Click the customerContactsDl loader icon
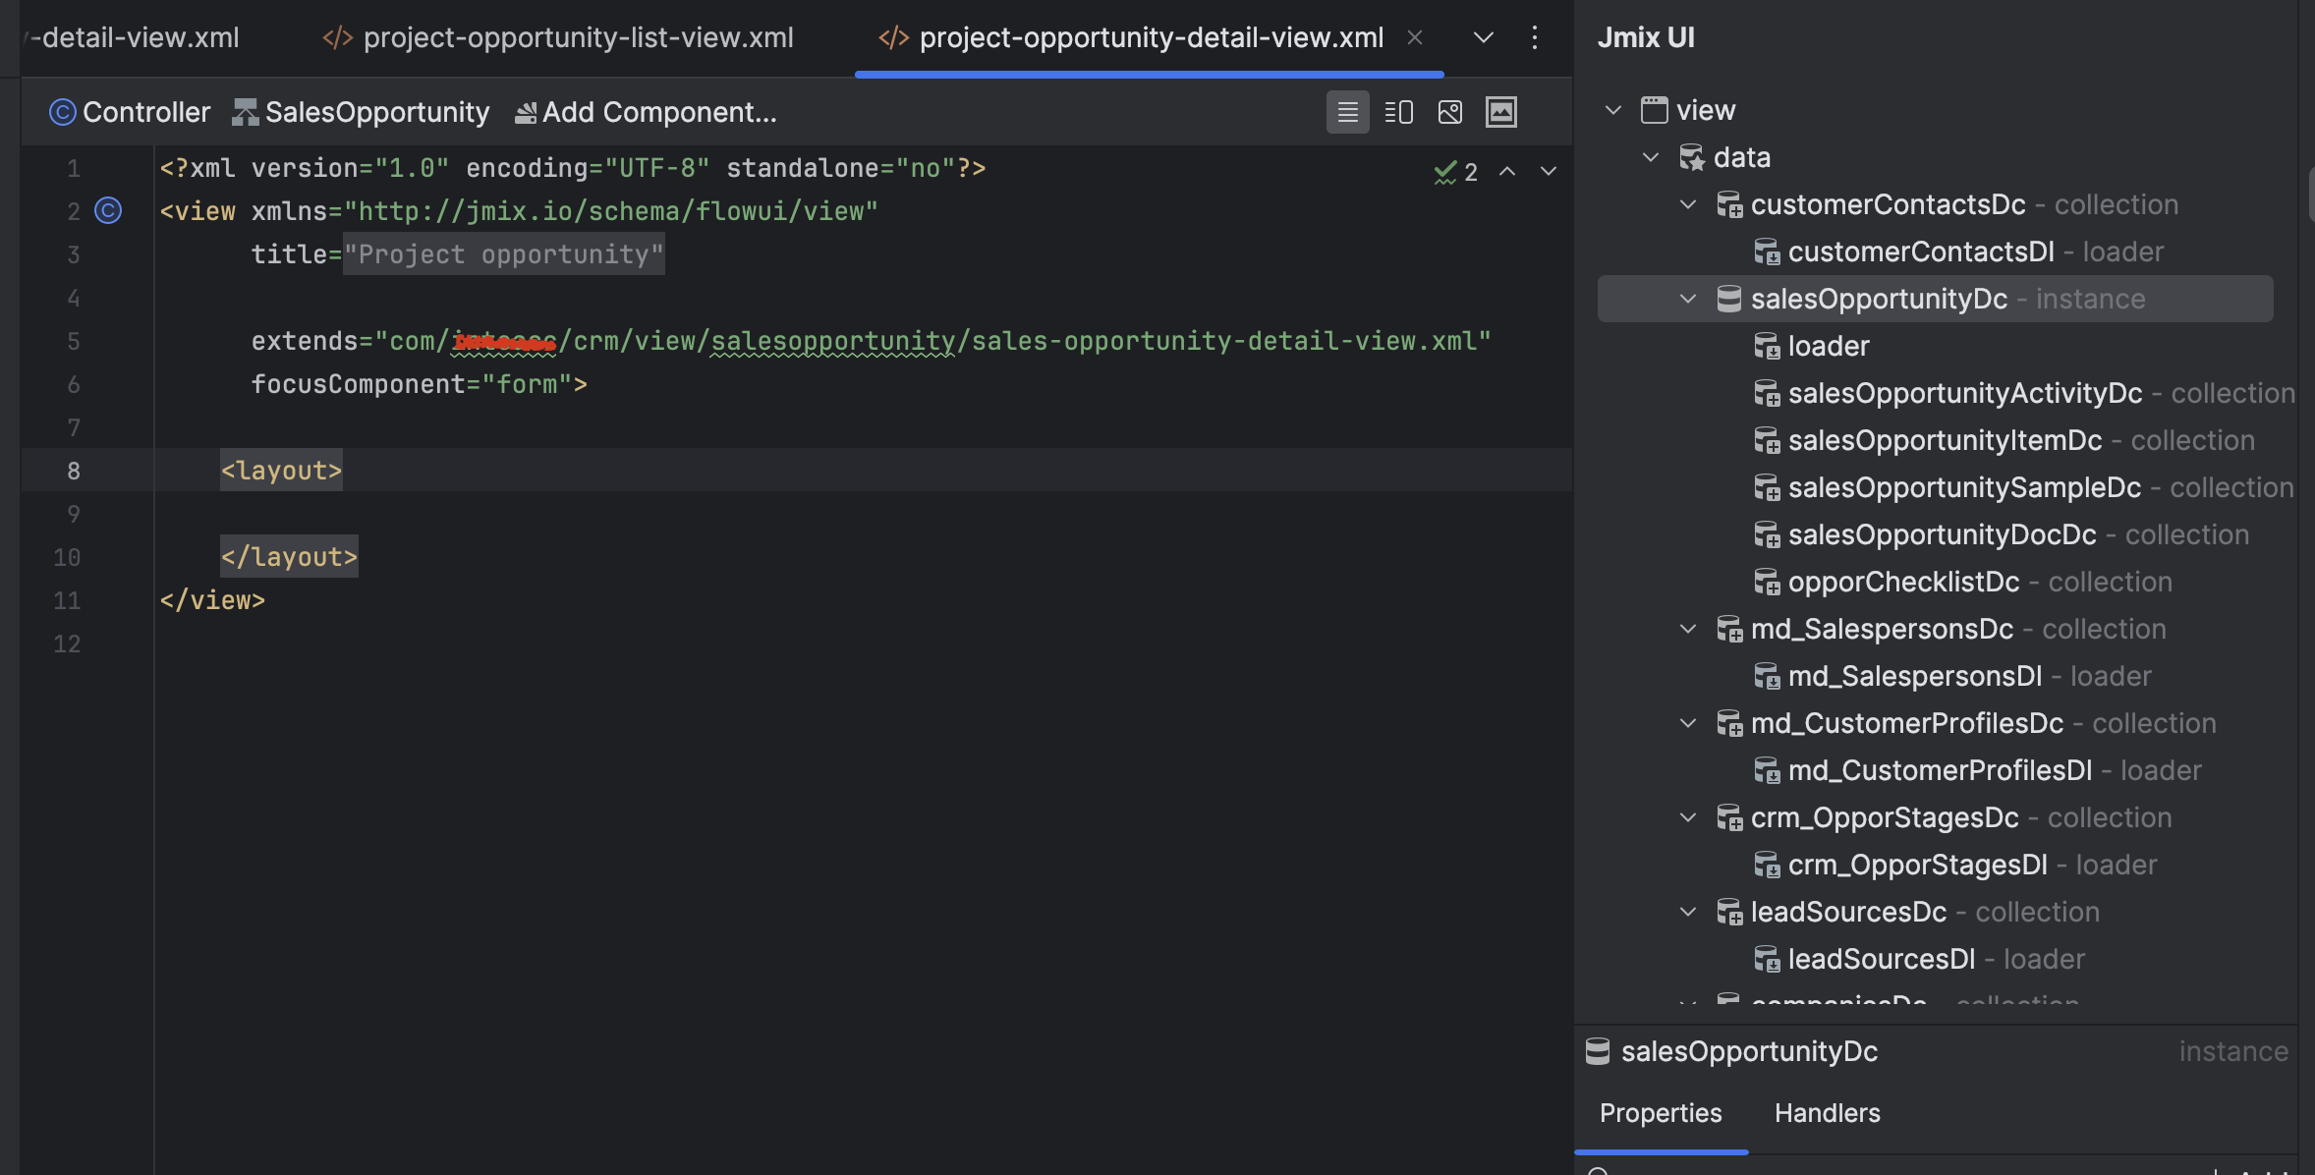The width and height of the screenshot is (2315, 1175). (1767, 252)
